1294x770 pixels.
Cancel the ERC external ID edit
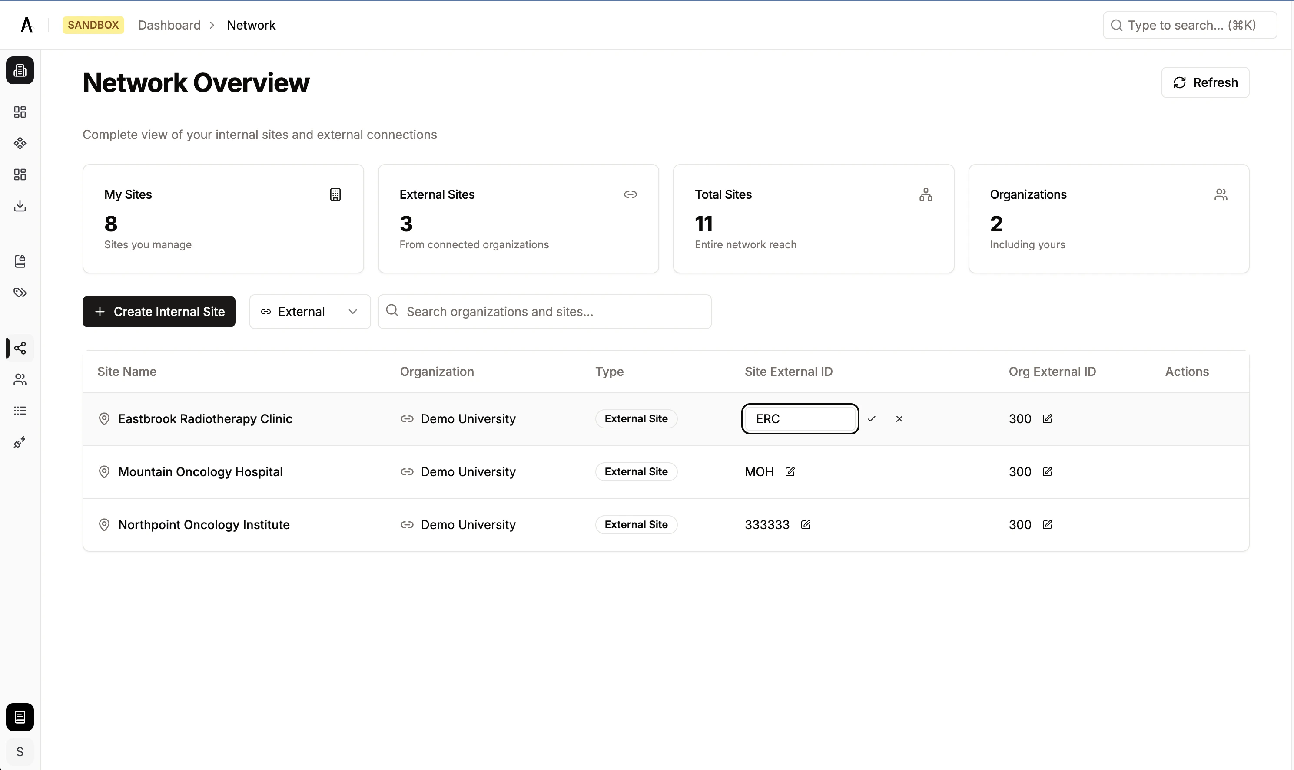(x=899, y=419)
